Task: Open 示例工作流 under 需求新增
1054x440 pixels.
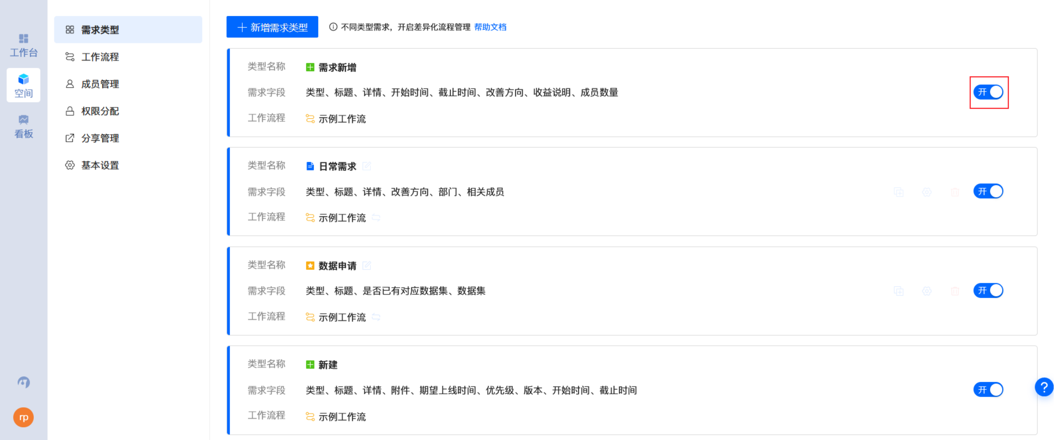Action: (342, 119)
